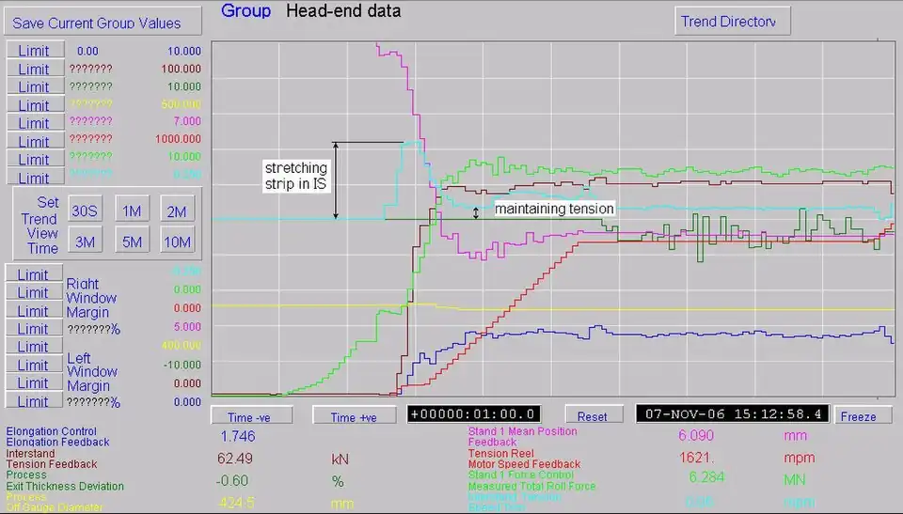Switch trend view to 3M
This screenshot has width=903, height=514.
[x=86, y=241]
